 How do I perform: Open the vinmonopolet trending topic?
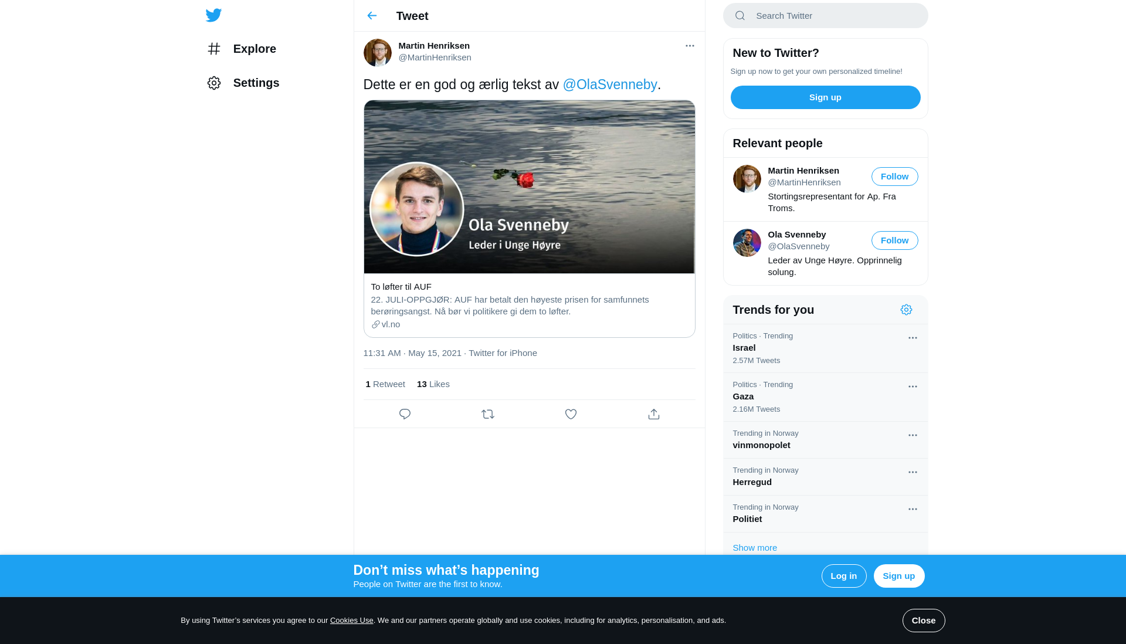pos(826,440)
